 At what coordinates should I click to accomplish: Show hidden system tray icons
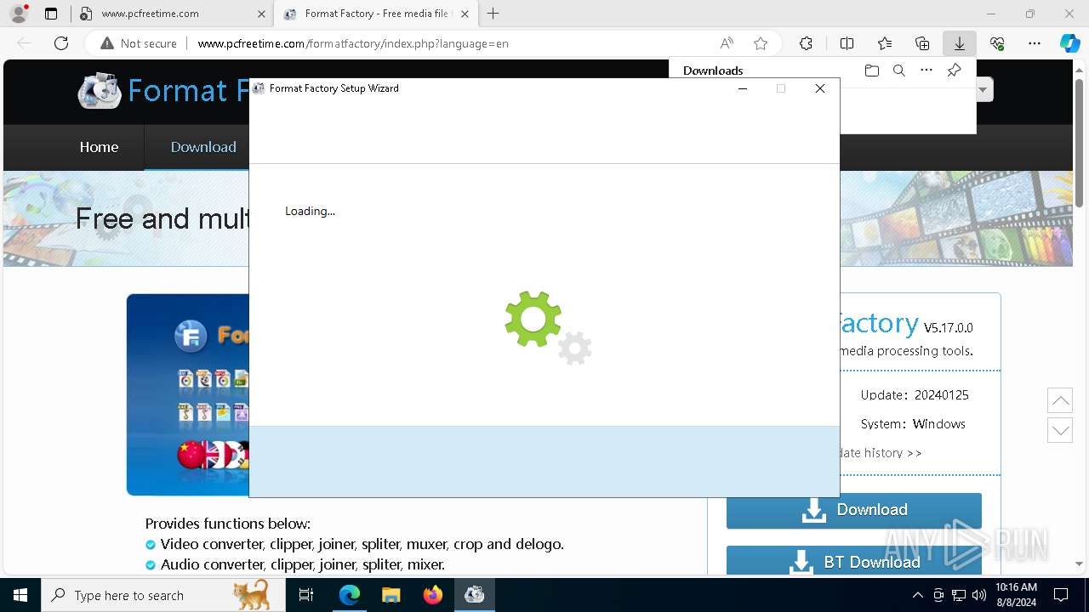pos(917,595)
